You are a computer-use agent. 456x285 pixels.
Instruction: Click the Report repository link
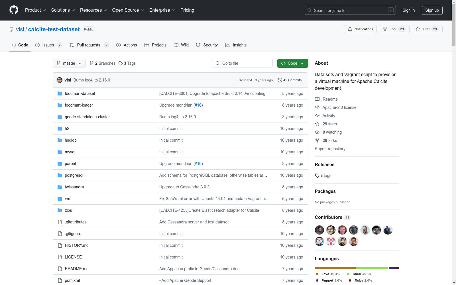point(330,149)
